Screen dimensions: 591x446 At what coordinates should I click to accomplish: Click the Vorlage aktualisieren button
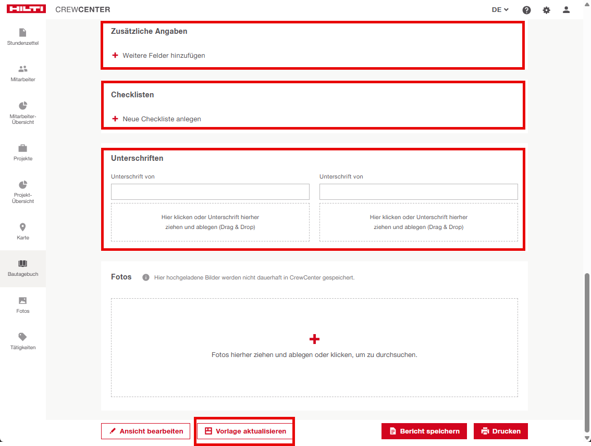click(x=245, y=431)
